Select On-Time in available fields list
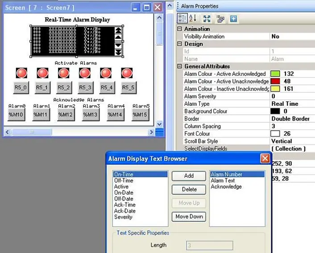Image resolution: width=315 pixels, height=253 pixels. click(x=140, y=174)
